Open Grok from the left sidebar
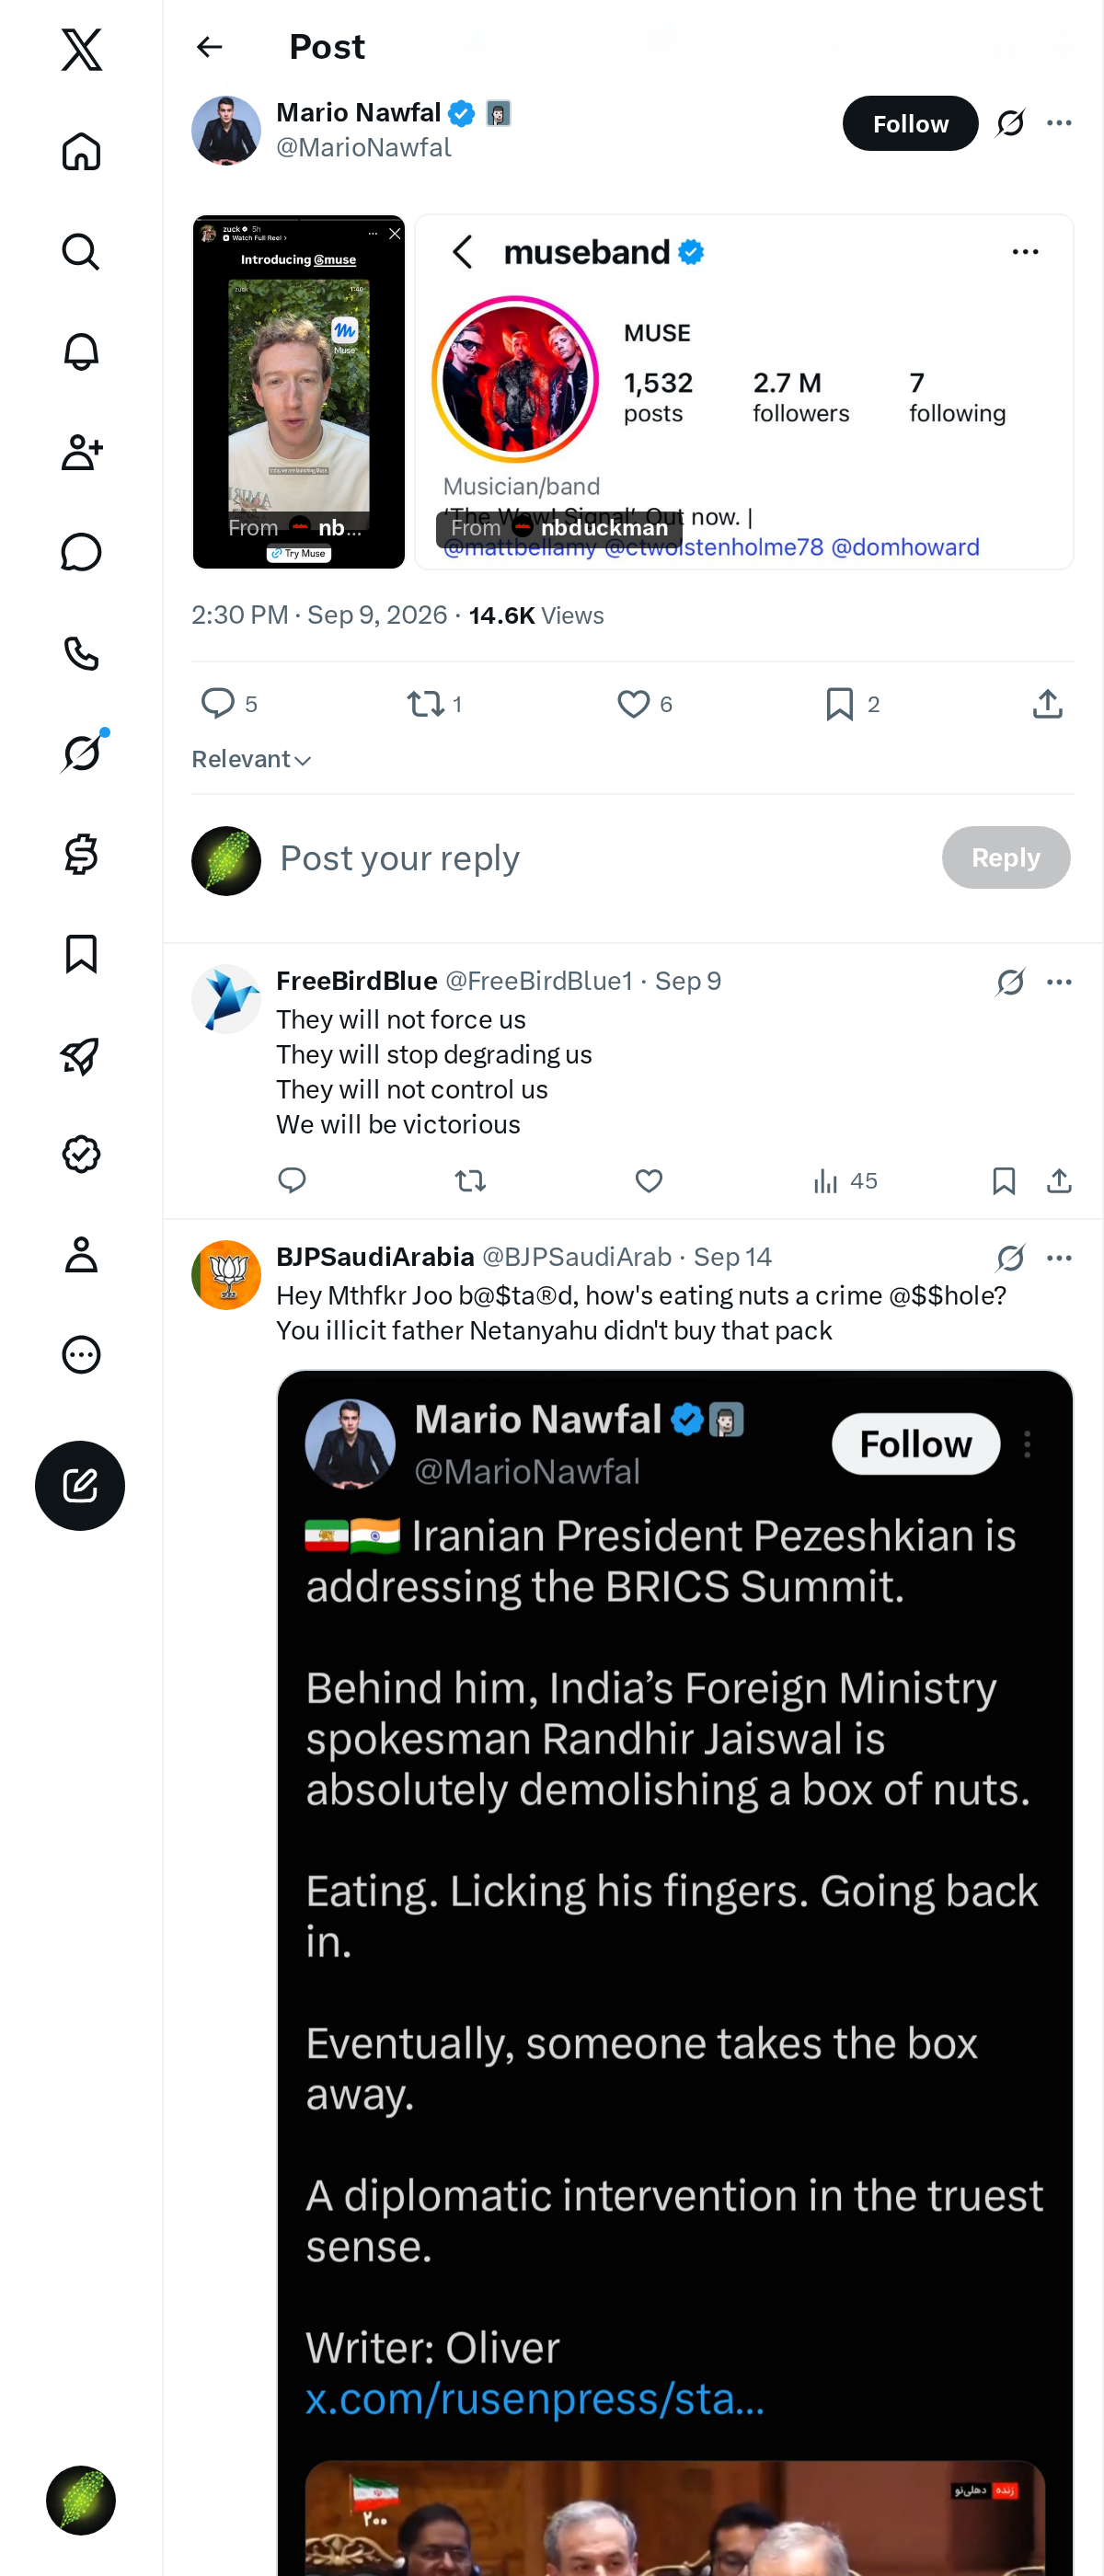The height and width of the screenshot is (2576, 1104). point(81,753)
